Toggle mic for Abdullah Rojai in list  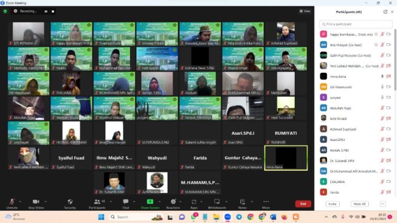point(383,108)
